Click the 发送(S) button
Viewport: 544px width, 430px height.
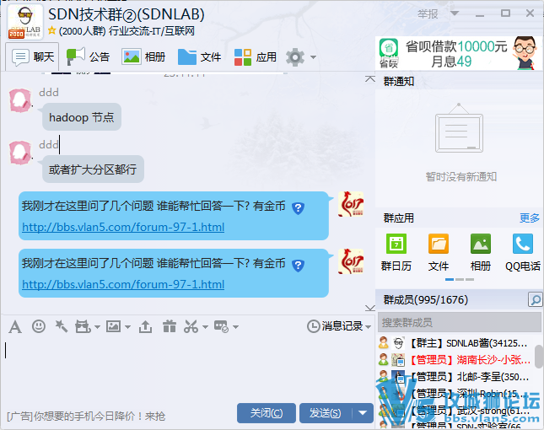(326, 413)
